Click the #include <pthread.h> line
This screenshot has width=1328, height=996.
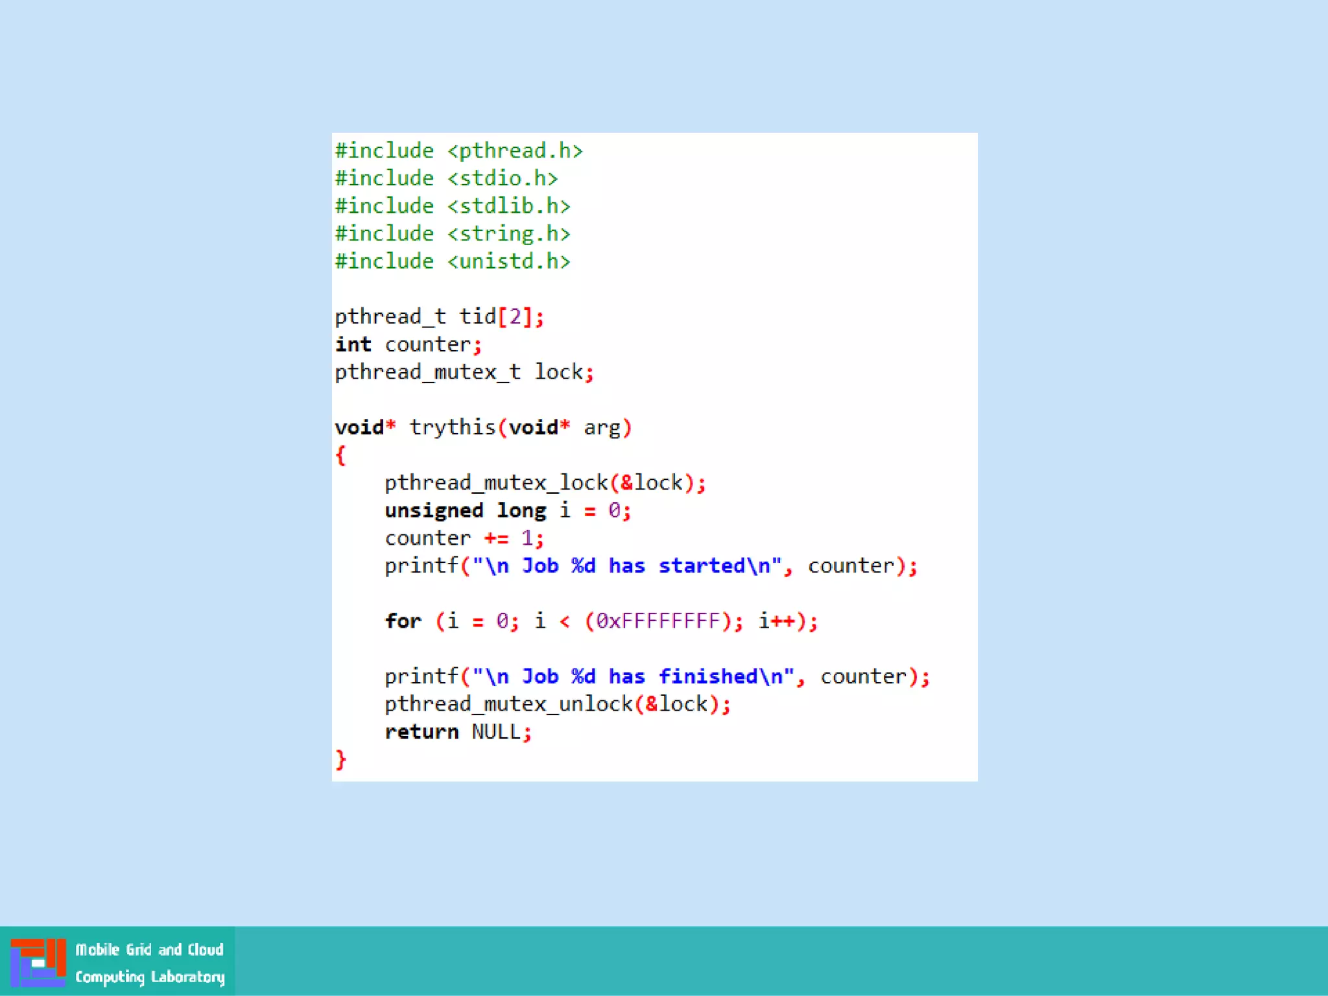pyautogui.click(x=458, y=150)
